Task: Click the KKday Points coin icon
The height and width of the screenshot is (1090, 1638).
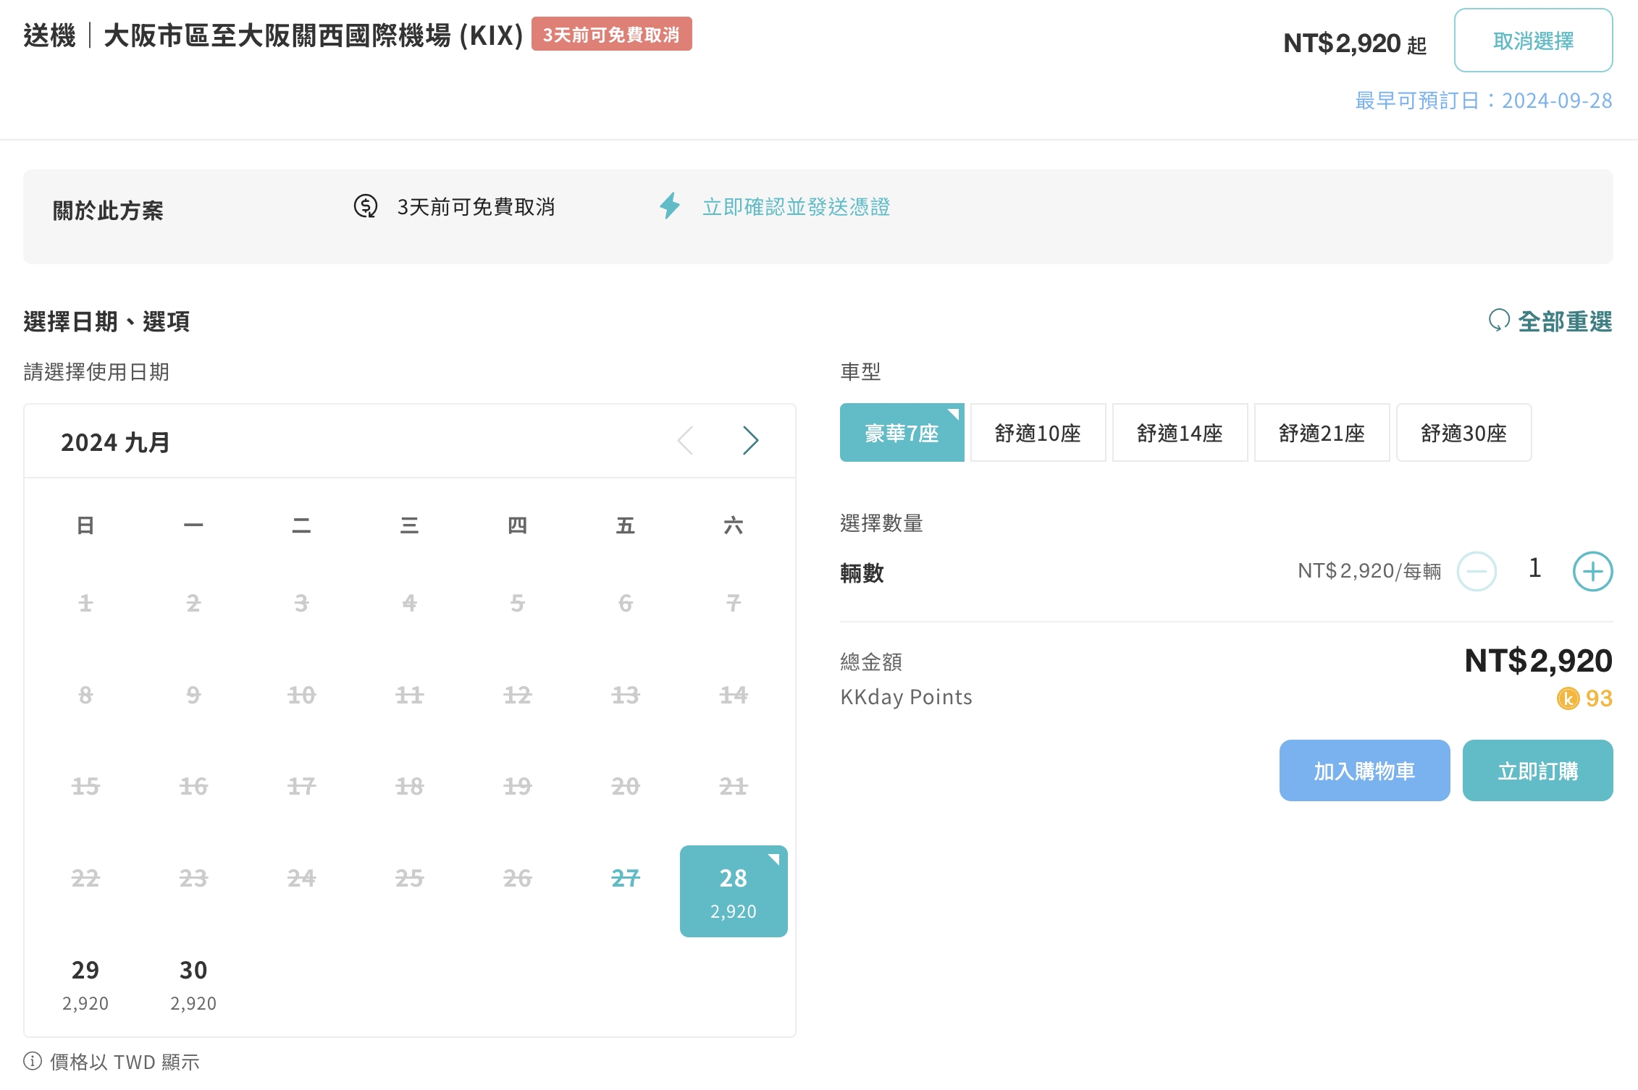Action: click(1568, 698)
